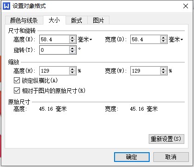194x167 pixels.
Task: Increase 旋转(T) with the up arrow
Action: [x=73, y=48]
